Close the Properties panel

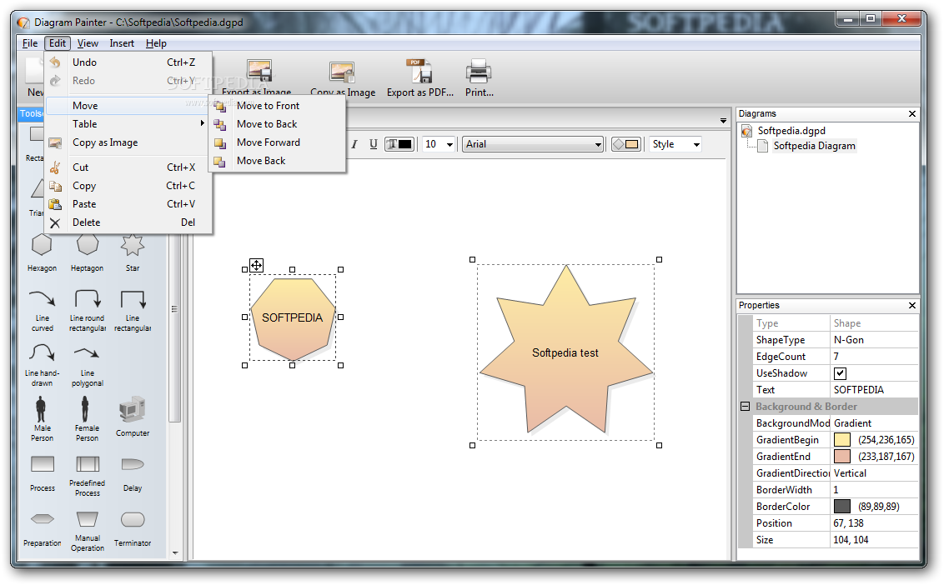click(911, 306)
